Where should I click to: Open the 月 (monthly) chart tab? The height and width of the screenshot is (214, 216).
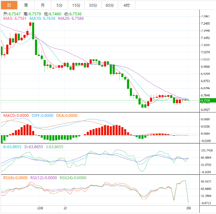click(43, 5)
